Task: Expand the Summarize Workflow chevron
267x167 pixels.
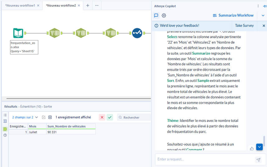Action: coord(263,16)
